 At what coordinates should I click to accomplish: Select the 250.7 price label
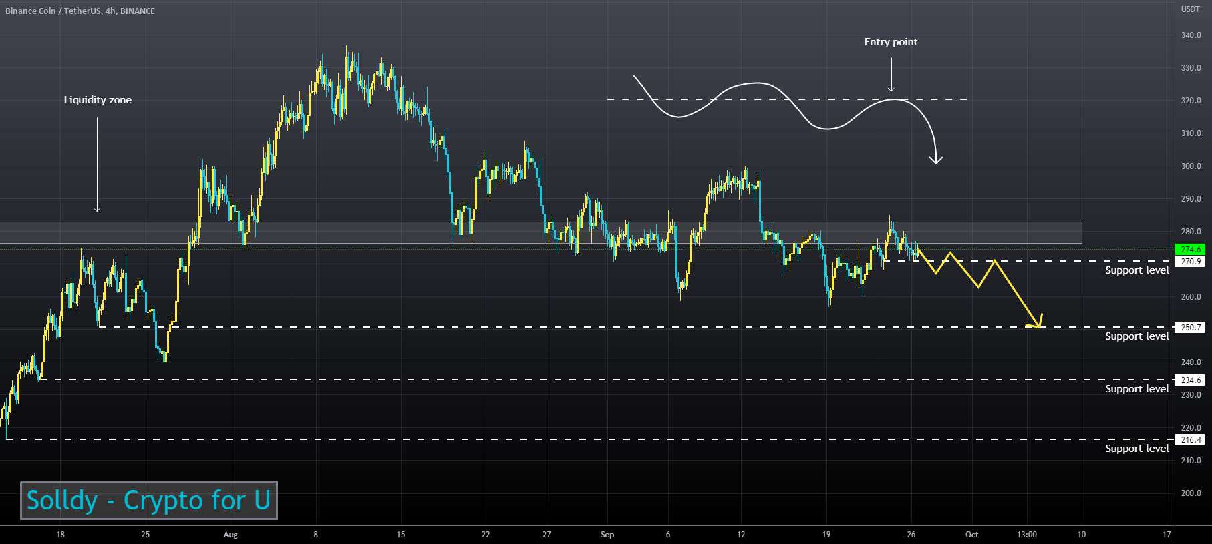(x=1191, y=327)
